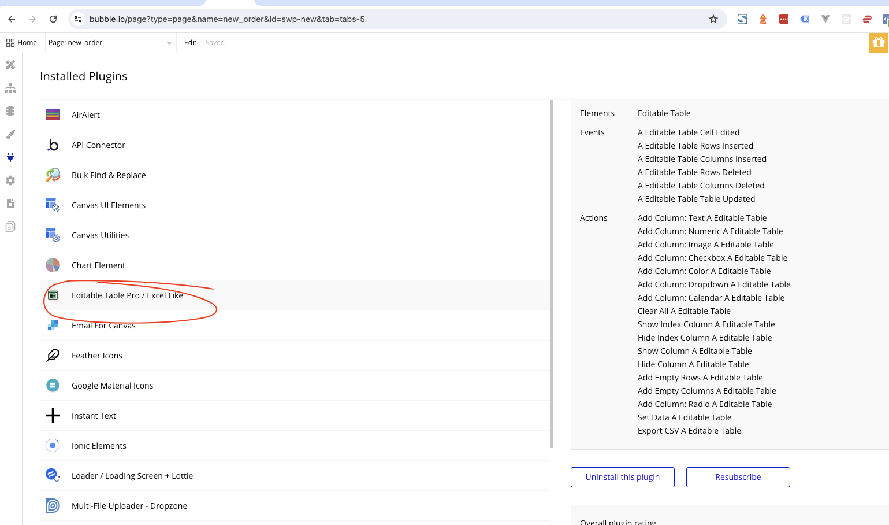Click the orange figure browser extension icon

click(x=763, y=19)
